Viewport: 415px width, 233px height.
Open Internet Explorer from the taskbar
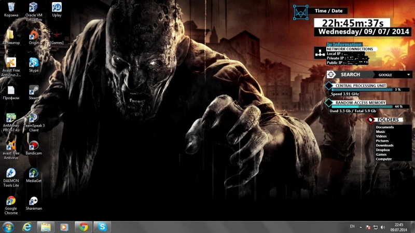click(27, 227)
